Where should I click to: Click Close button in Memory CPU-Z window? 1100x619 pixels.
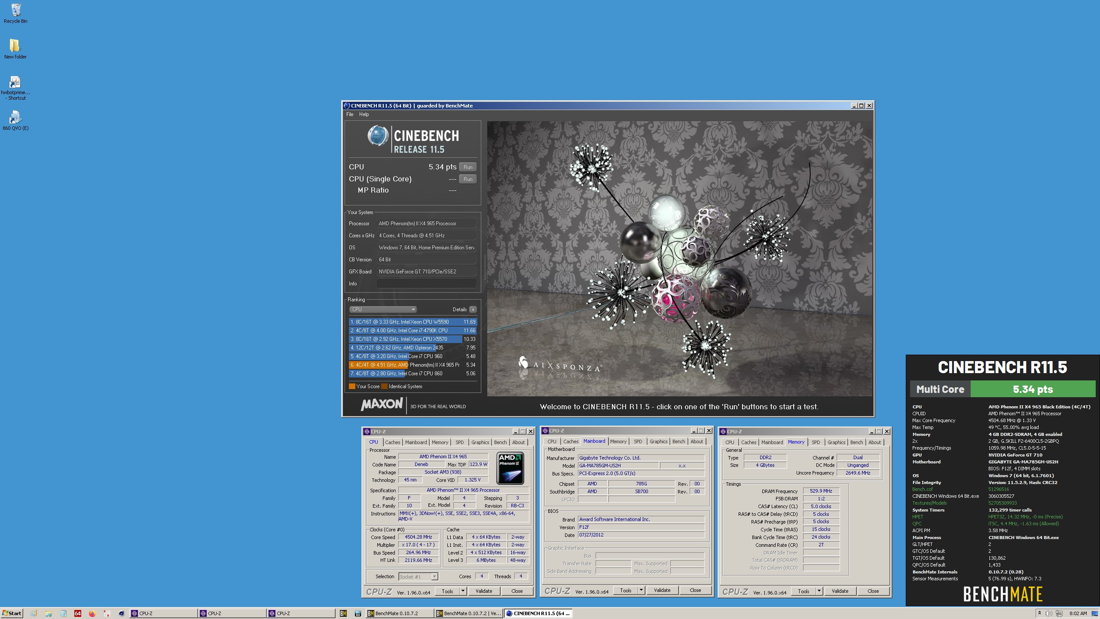pos(873,591)
